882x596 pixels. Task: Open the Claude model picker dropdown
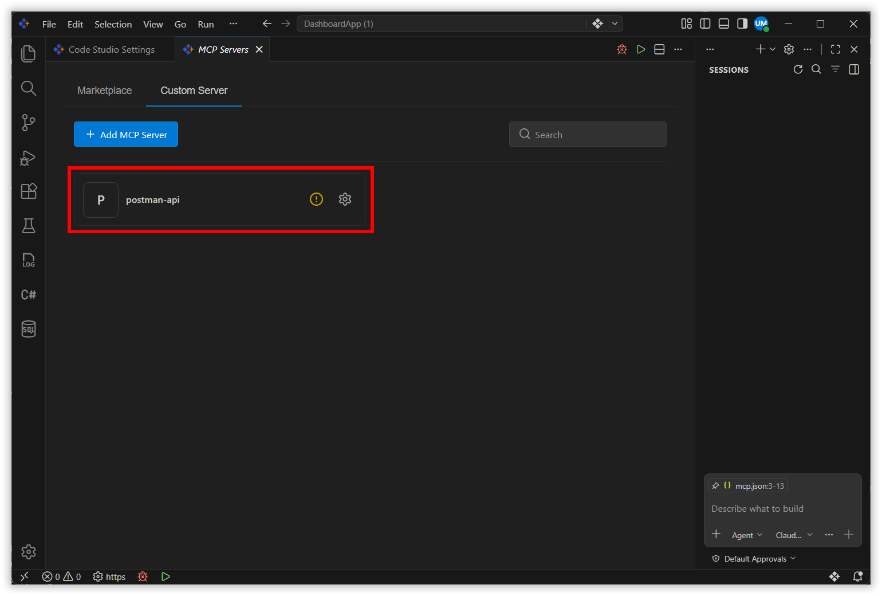click(794, 535)
